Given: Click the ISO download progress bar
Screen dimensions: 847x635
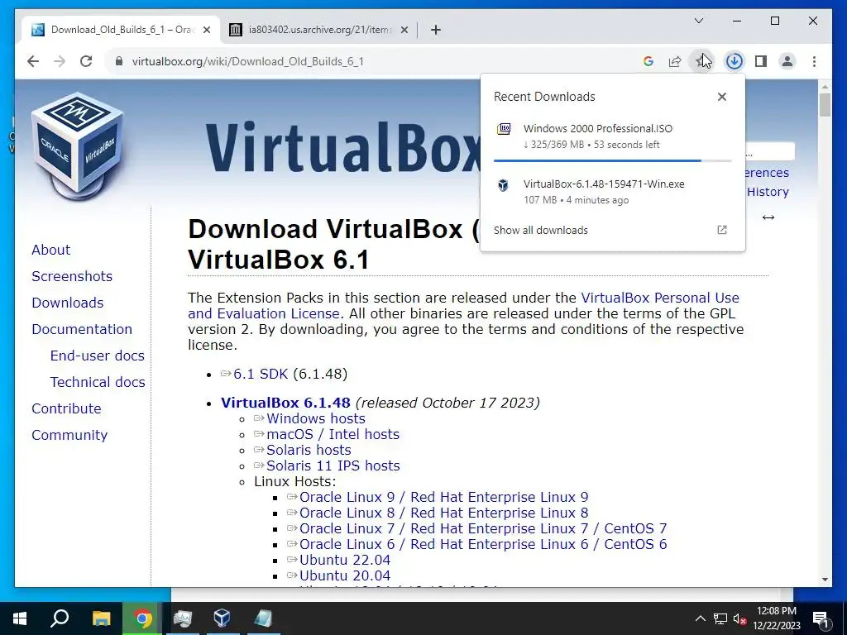Looking at the screenshot, I should 612,160.
